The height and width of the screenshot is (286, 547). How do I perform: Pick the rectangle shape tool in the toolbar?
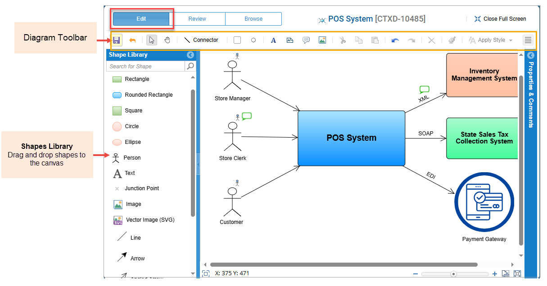click(237, 40)
